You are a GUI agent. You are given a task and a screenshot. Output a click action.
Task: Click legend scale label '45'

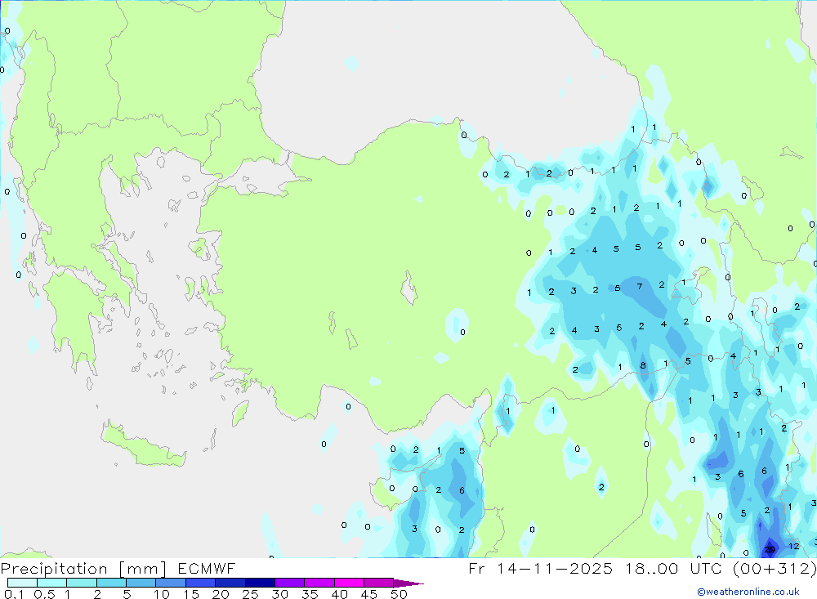(x=369, y=594)
